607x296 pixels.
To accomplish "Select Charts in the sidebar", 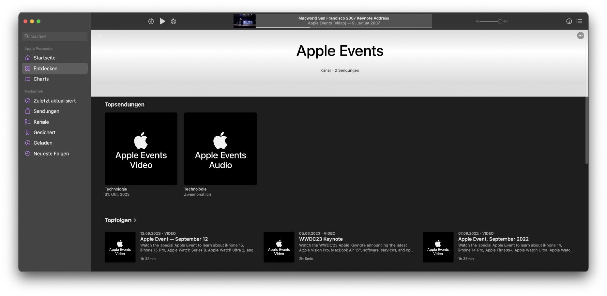I will [41, 79].
